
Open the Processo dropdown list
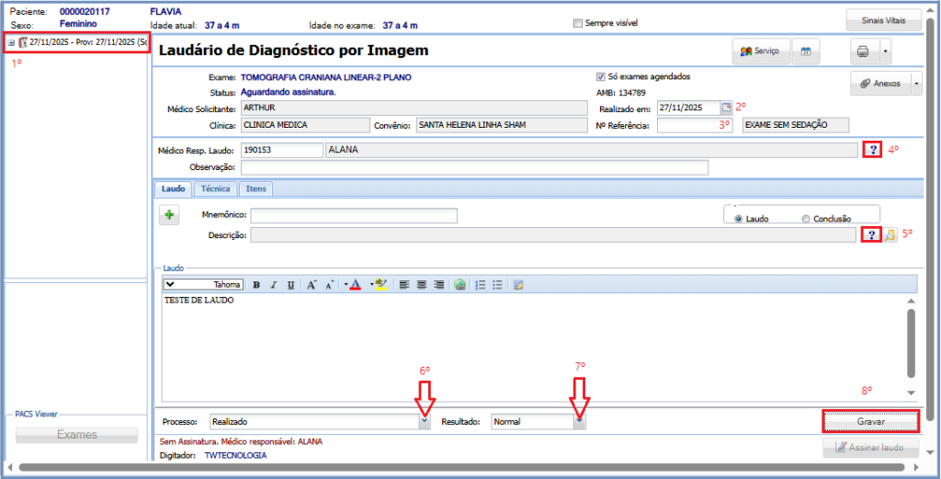pyautogui.click(x=424, y=421)
